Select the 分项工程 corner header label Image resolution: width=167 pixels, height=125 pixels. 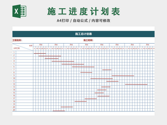pos(16,48)
